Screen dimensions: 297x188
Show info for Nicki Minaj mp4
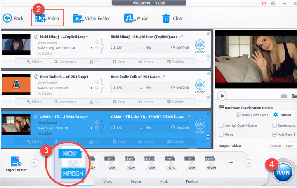coord(36,37)
